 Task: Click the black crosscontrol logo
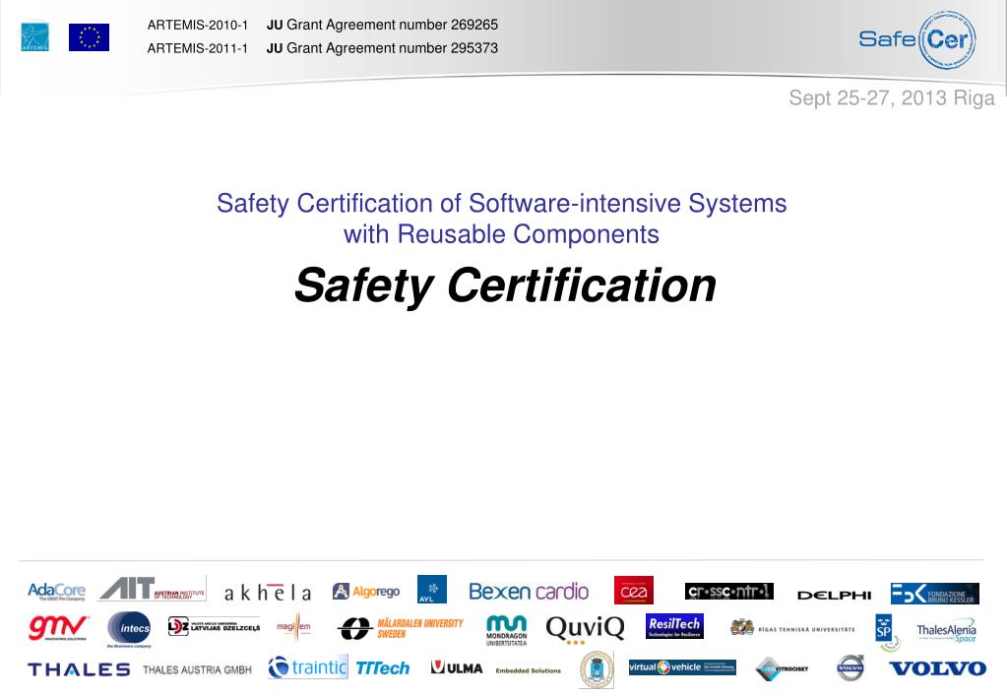pyautogui.click(x=729, y=591)
